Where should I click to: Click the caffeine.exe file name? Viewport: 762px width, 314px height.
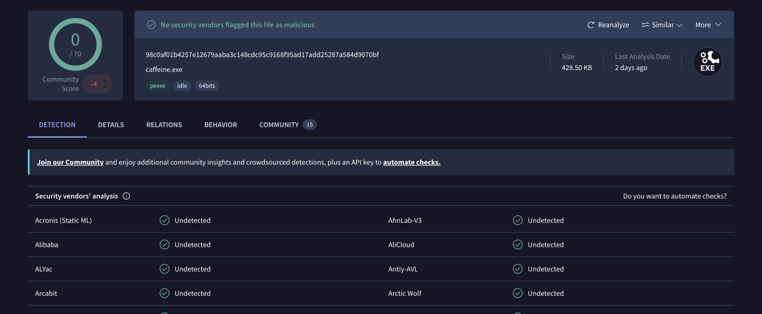(x=164, y=70)
